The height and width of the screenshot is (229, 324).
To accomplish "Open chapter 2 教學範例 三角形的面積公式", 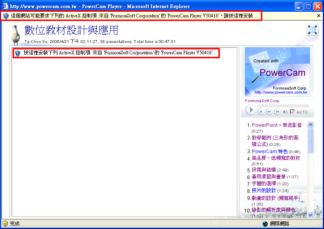I will (x=275, y=141).
